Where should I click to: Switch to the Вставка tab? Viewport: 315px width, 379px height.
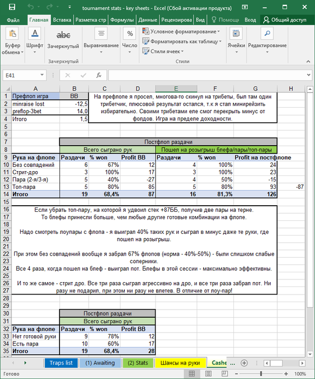tap(62, 20)
